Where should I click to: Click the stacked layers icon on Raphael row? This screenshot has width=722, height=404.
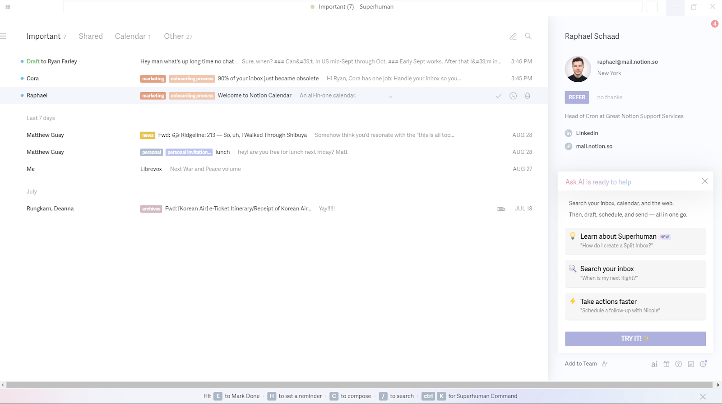[x=527, y=96]
